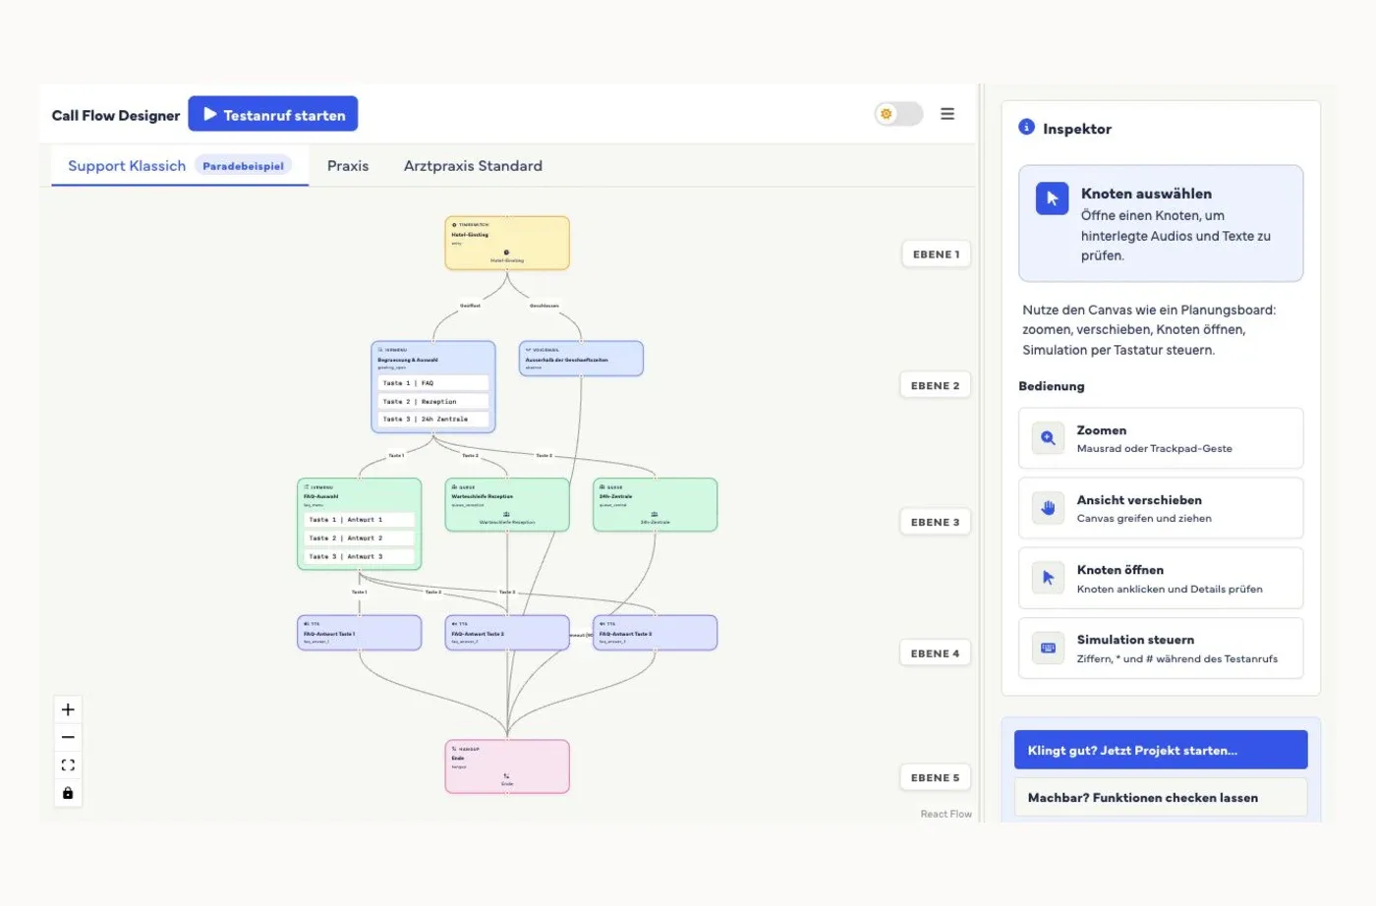Image resolution: width=1376 pixels, height=906 pixels.
Task: Click the Geschlossen edge label
Action: [545, 306]
